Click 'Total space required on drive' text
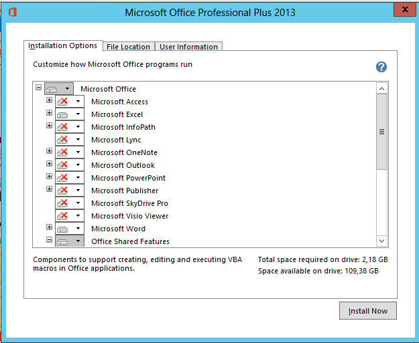The height and width of the screenshot is (343, 419). click(323, 259)
